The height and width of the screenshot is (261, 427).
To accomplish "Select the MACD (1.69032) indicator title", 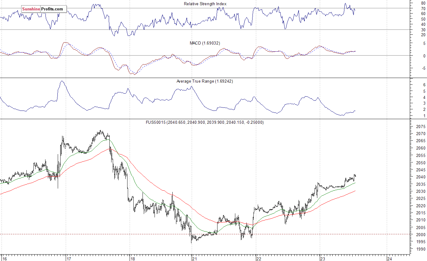I will click(205, 43).
